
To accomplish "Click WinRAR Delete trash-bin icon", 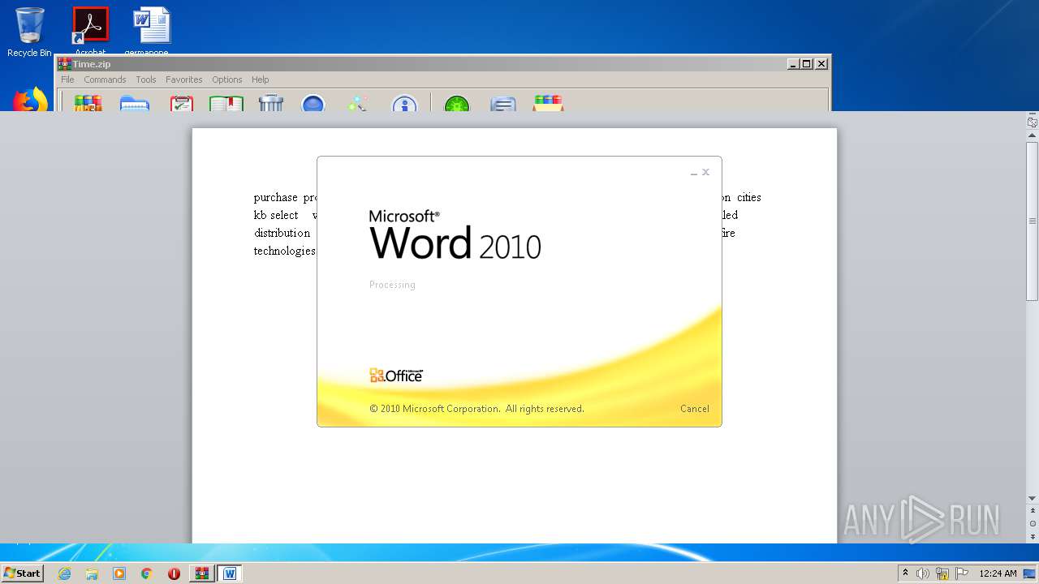I will point(270,103).
